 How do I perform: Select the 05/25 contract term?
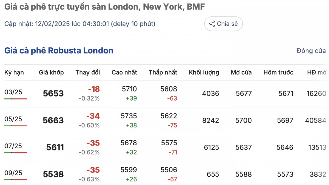[x=13, y=119]
